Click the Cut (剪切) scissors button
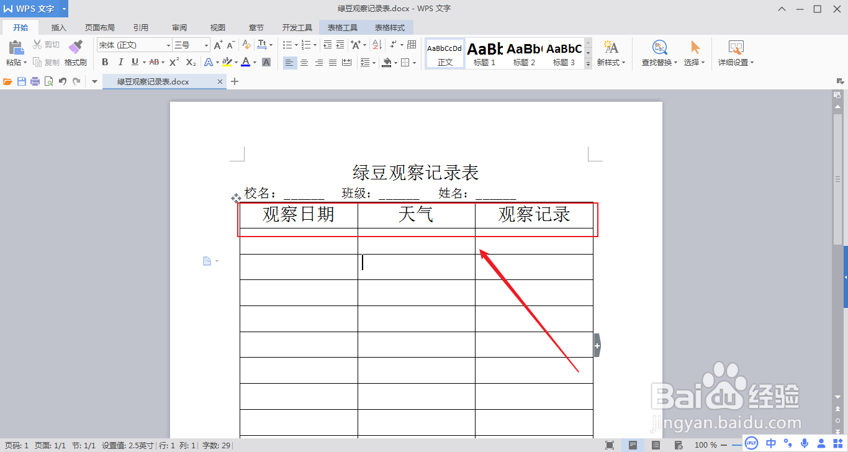The height and width of the screenshot is (452, 848). 47,45
